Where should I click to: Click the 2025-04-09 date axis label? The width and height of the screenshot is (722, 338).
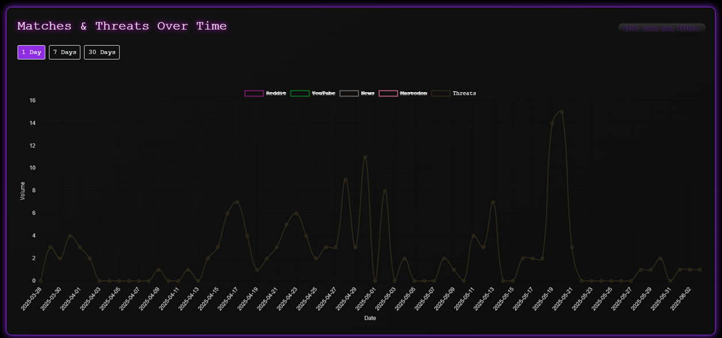150,298
